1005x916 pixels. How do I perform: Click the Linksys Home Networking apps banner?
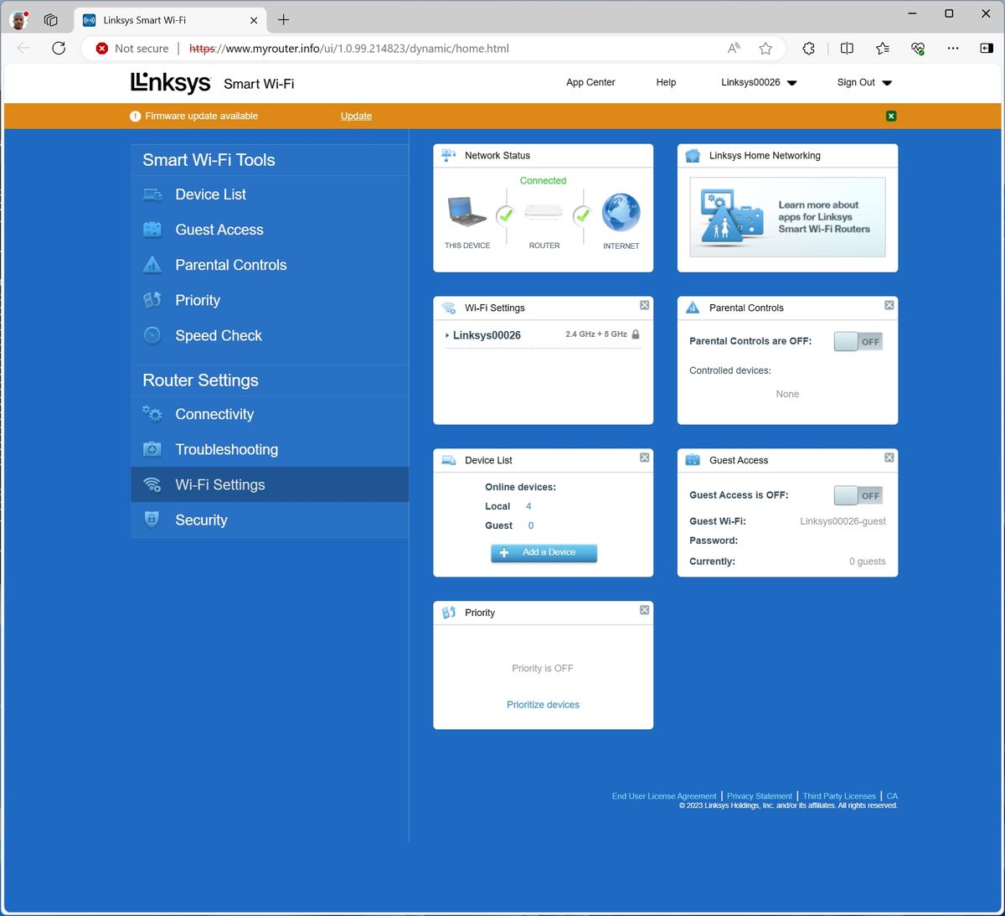coord(787,217)
